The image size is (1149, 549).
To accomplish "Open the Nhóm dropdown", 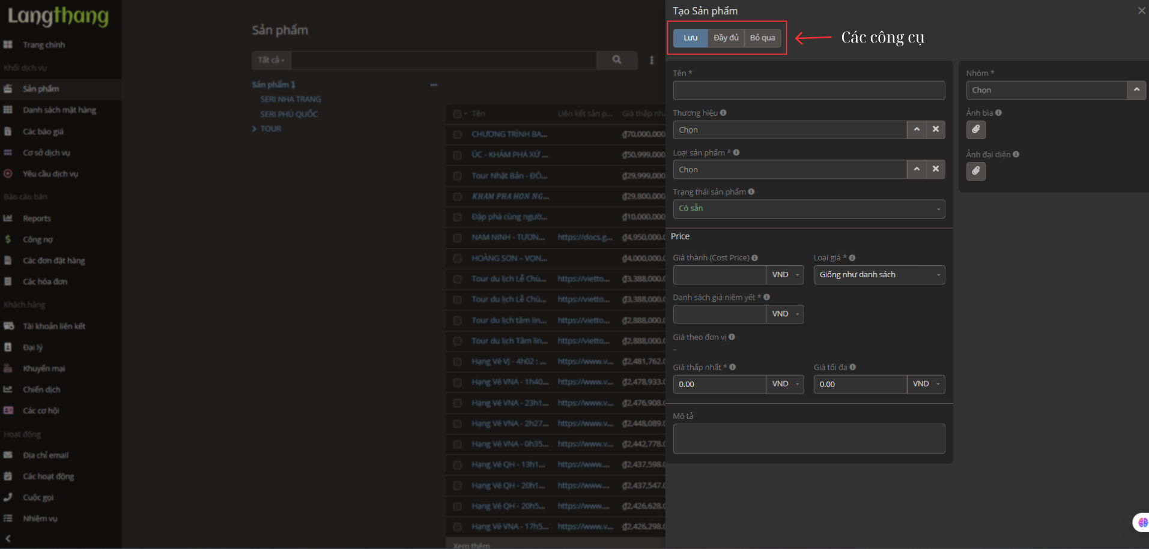I will pos(1136,90).
